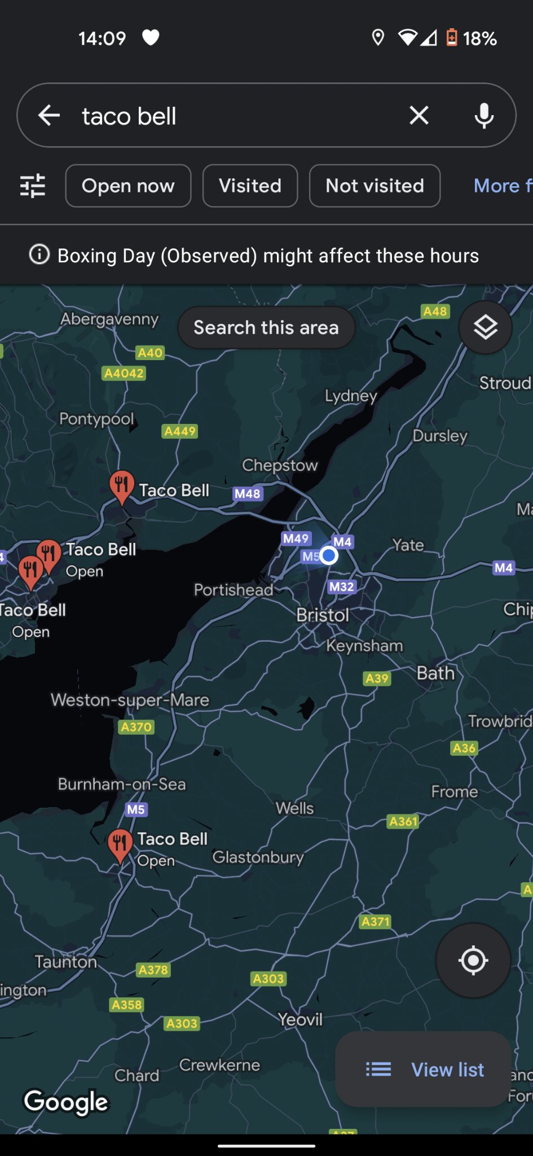Open the More filters link
The image size is (533, 1156).
(x=503, y=186)
